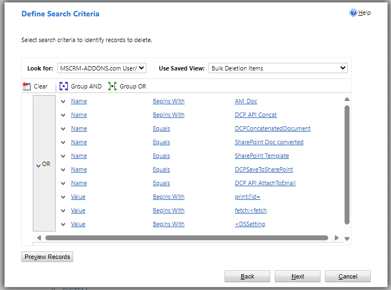The image size is (391, 290).
Task: Cancel the bulk deletion wizard
Action: (x=348, y=276)
